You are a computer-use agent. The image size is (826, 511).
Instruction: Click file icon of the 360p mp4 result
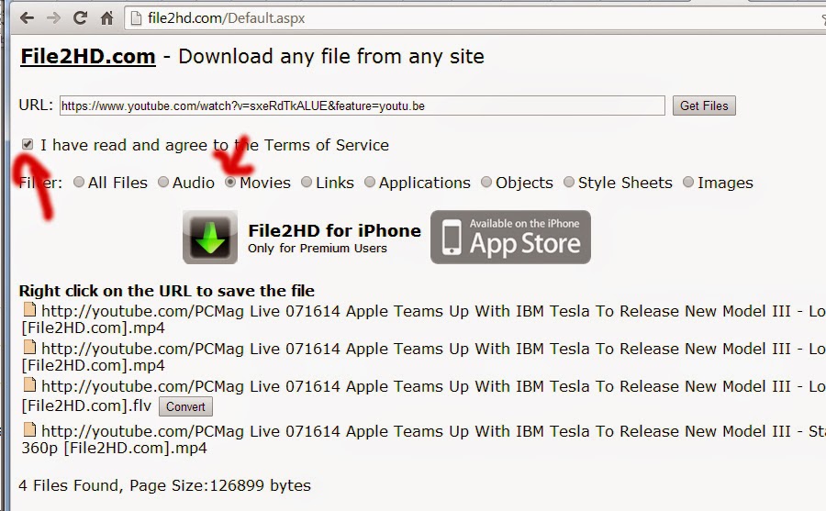[x=29, y=430]
